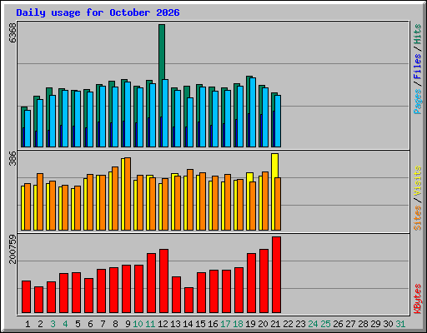The image size is (427, 333).
Task: Click day label 14 on x-axis
Action: (188, 324)
